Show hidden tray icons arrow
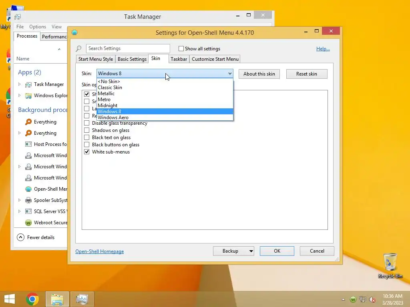The height and width of the screenshot is (307, 410). (x=343, y=300)
